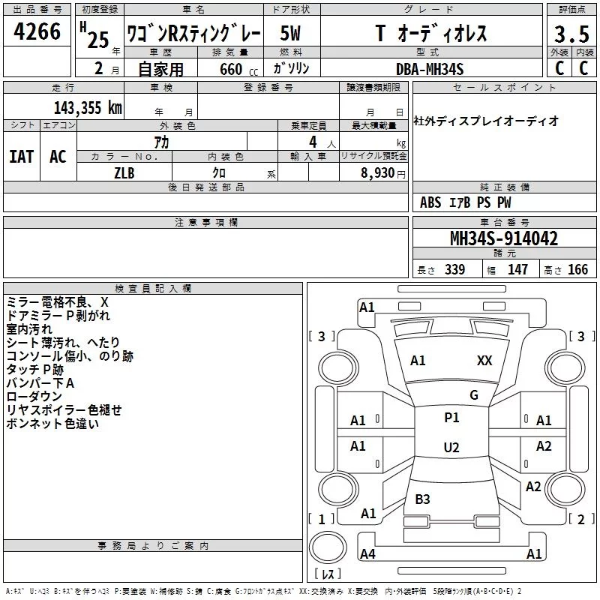Select the interior grade C under 内装

coord(583,68)
